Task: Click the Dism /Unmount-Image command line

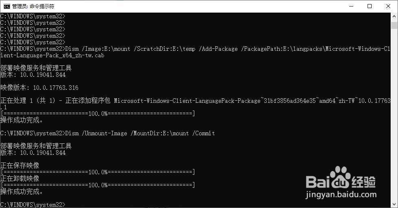Action: 108,133
